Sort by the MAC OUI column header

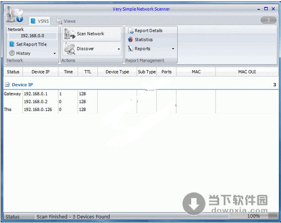click(247, 72)
